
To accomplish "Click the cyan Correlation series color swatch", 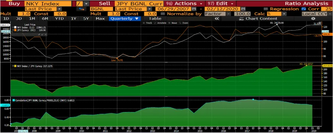I will tap(14, 100).
